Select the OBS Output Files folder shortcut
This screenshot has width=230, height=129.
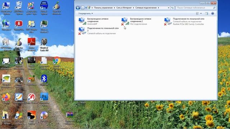(x=31, y=27)
